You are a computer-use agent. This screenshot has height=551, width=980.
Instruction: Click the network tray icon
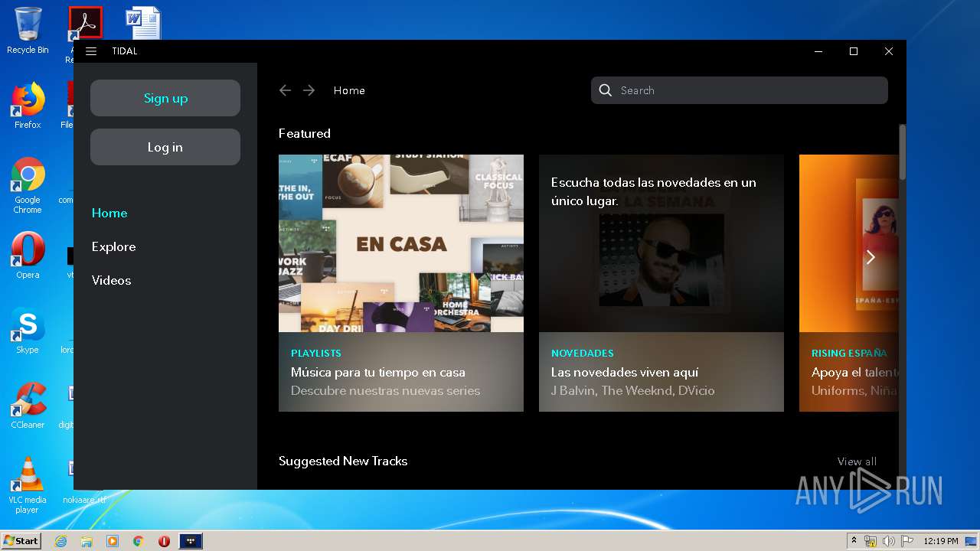[871, 541]
